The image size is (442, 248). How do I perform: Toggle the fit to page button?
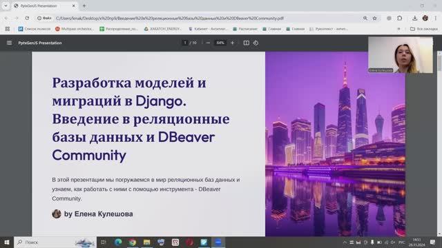[x=247, y=43]
